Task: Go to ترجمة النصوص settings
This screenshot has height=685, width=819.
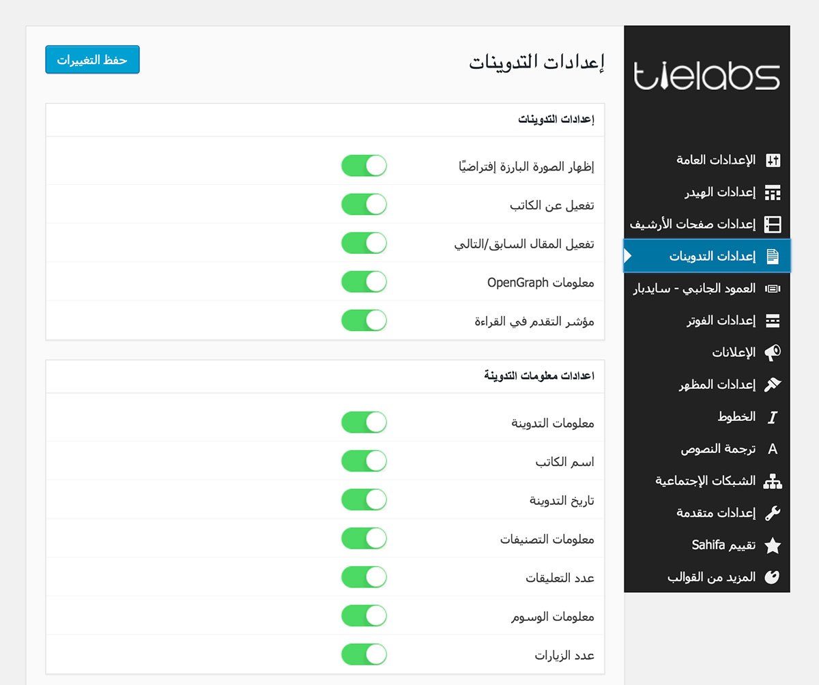Action: pyautogui.click(x=707, y=449)
